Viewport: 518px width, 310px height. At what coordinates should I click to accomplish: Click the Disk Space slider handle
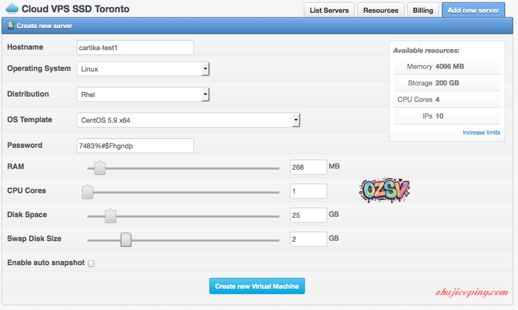tap(110, 216)
